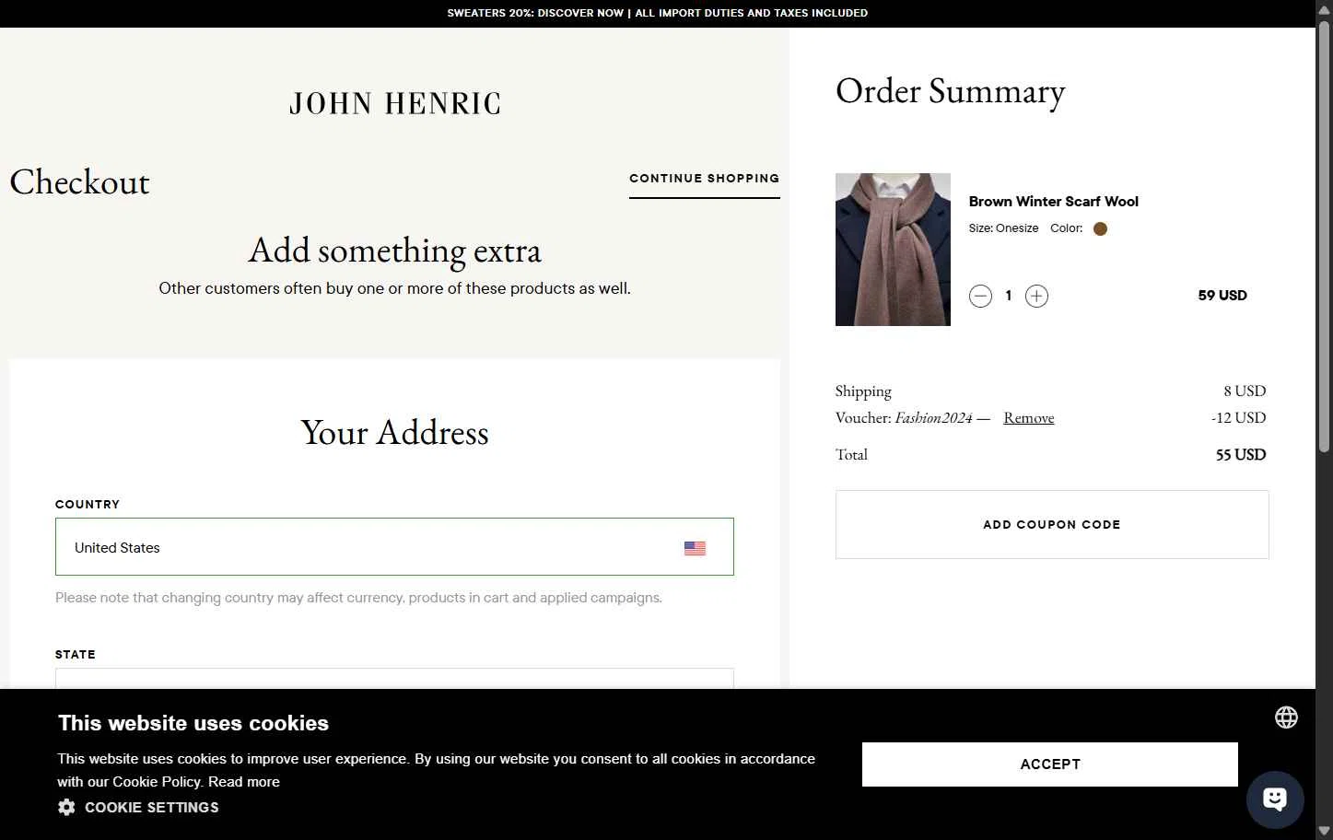Select the -12 USD voucher discount
The image size is (1333, 840).
coord(1238,418)
